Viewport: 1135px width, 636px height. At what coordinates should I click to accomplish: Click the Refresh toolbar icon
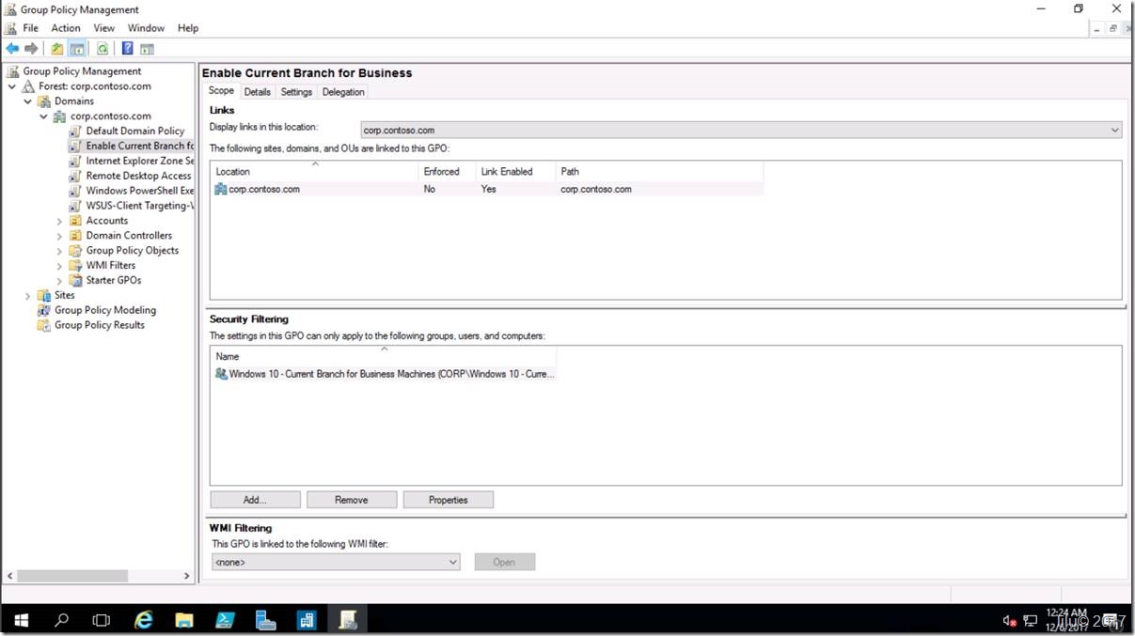pyautogui.click(x=102, y=49)
